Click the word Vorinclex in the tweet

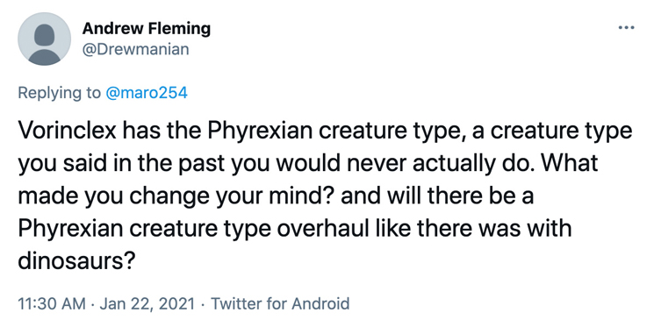tap(67, 131)
